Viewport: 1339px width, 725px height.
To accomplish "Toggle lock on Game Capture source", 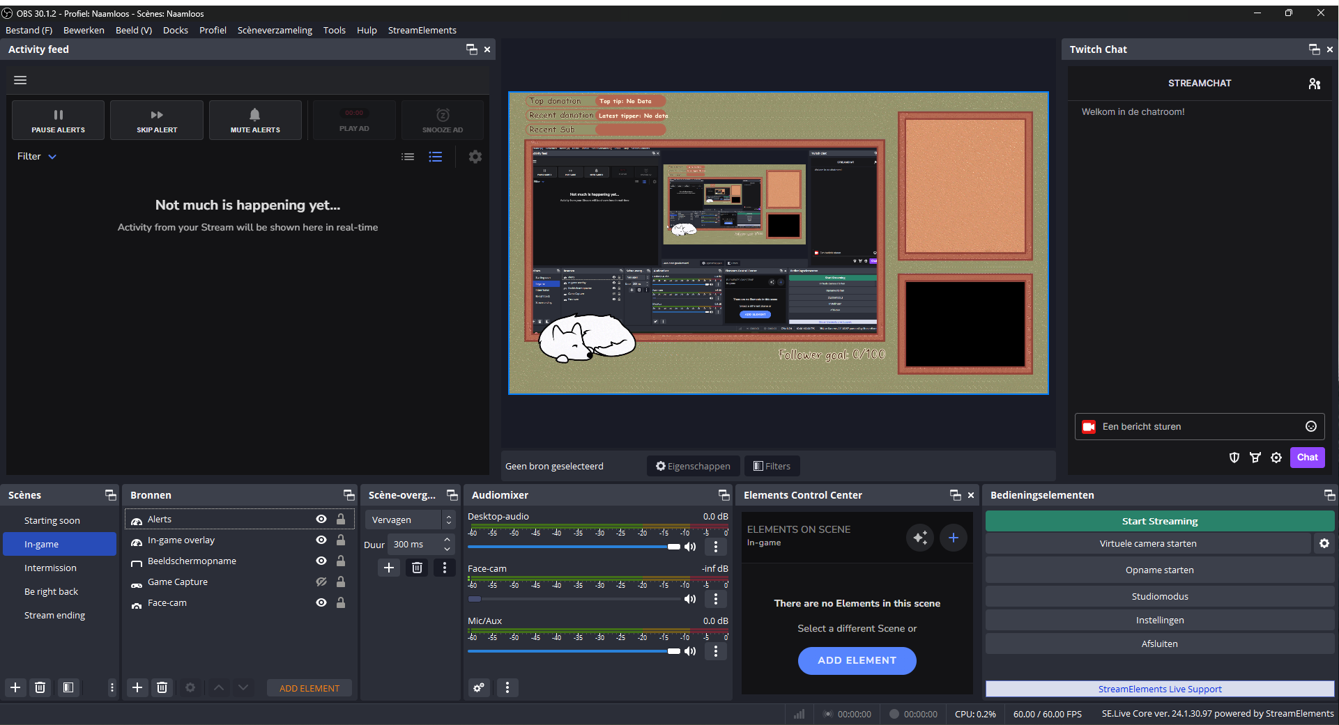I will pyautogui.click(x=341, y=582).
